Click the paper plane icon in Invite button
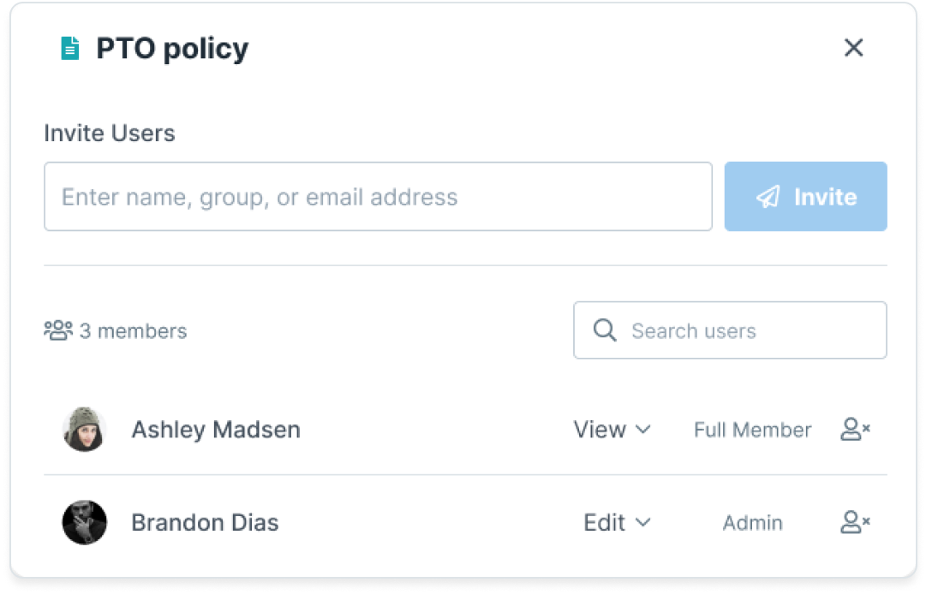 click(768, 197)
